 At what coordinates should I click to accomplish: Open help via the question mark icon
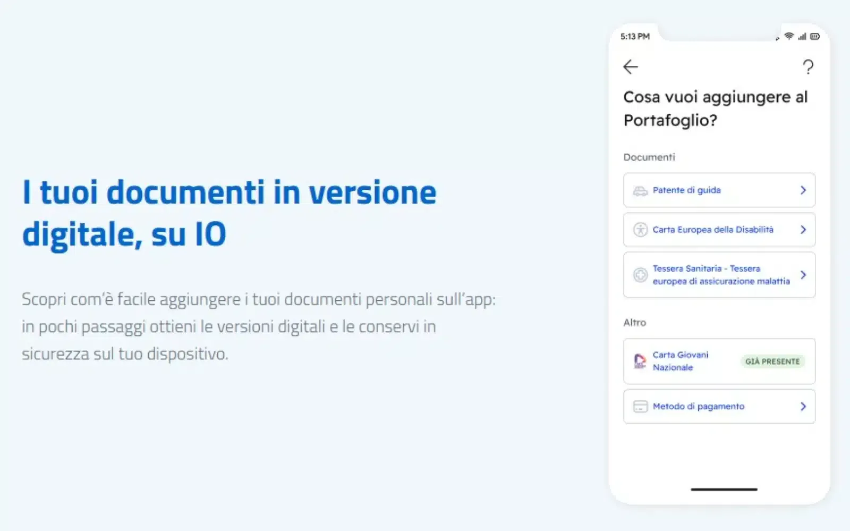(x=809, y=67)
